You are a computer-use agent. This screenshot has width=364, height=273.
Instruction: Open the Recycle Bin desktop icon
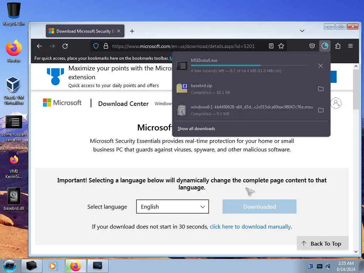14,14
